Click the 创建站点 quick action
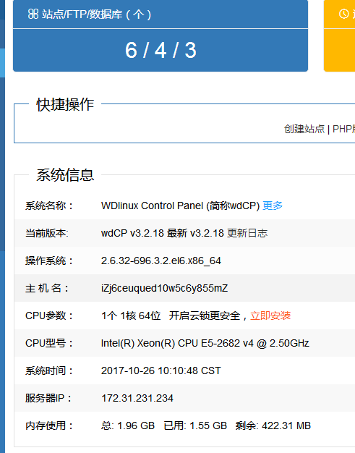355x453 pixels. pos(304,129)
